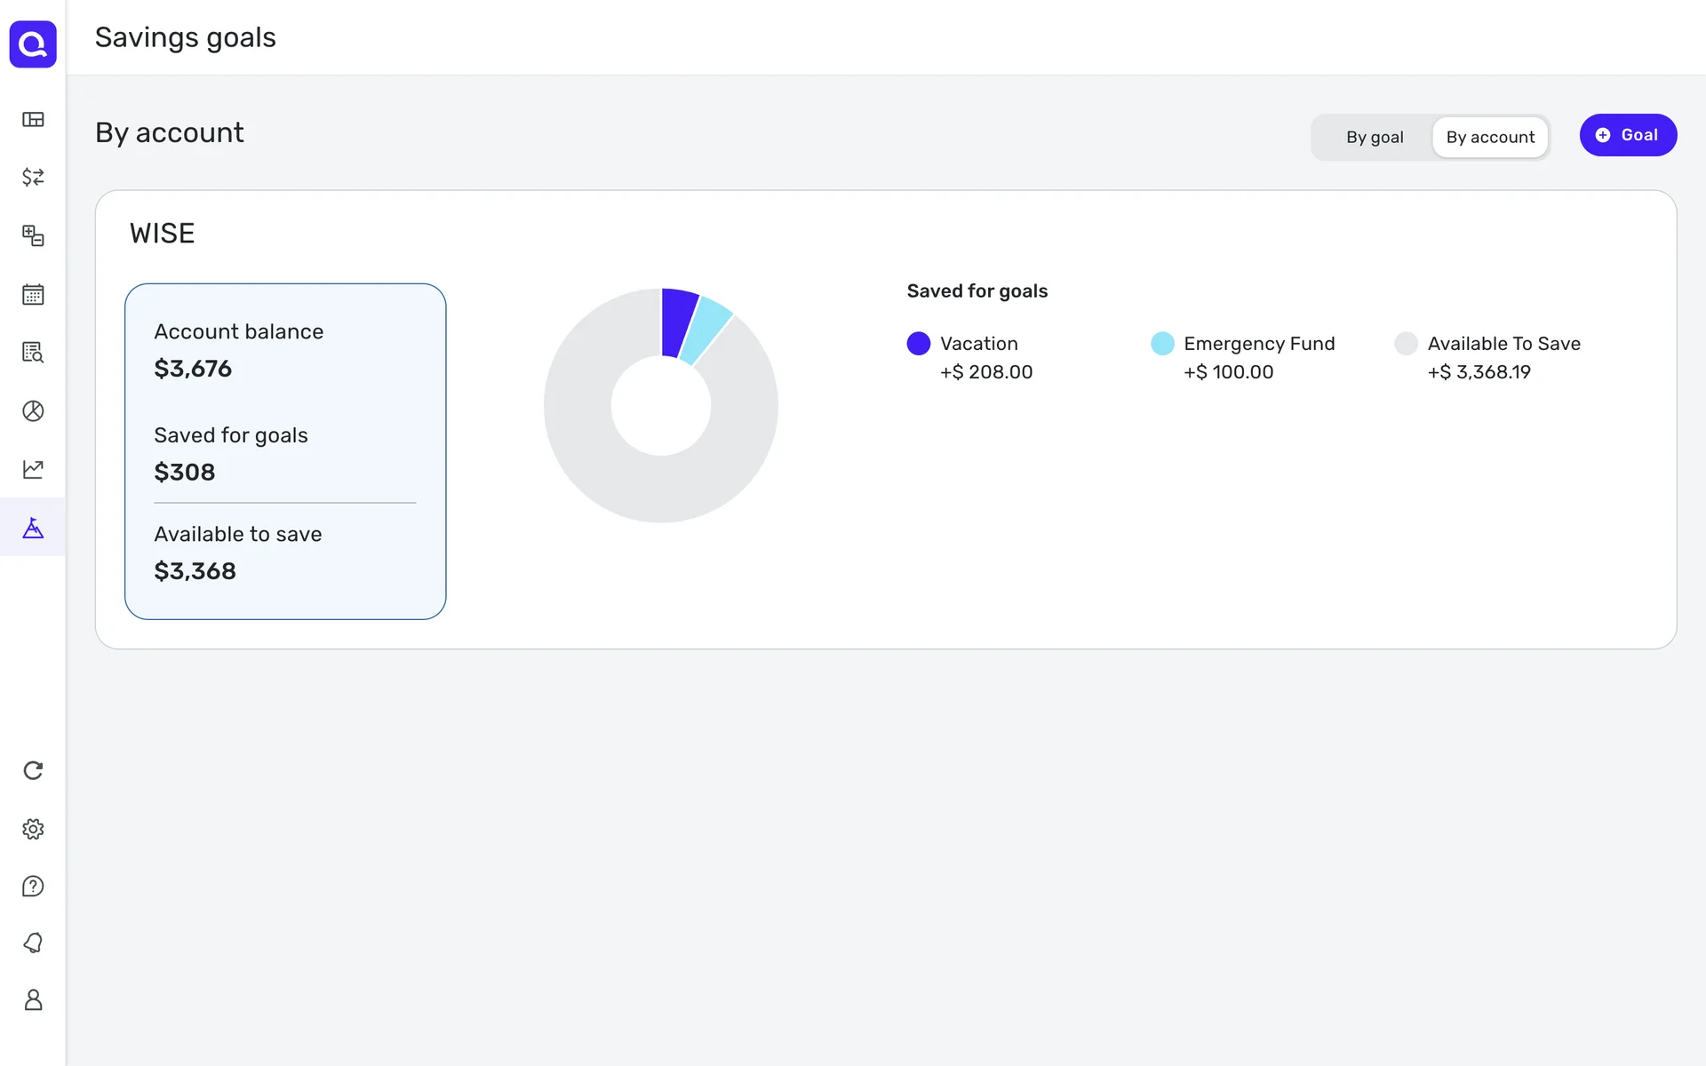Screen dimensions: 1706x1066
Task: Open settings gear icon
Action: coord(33,829)
